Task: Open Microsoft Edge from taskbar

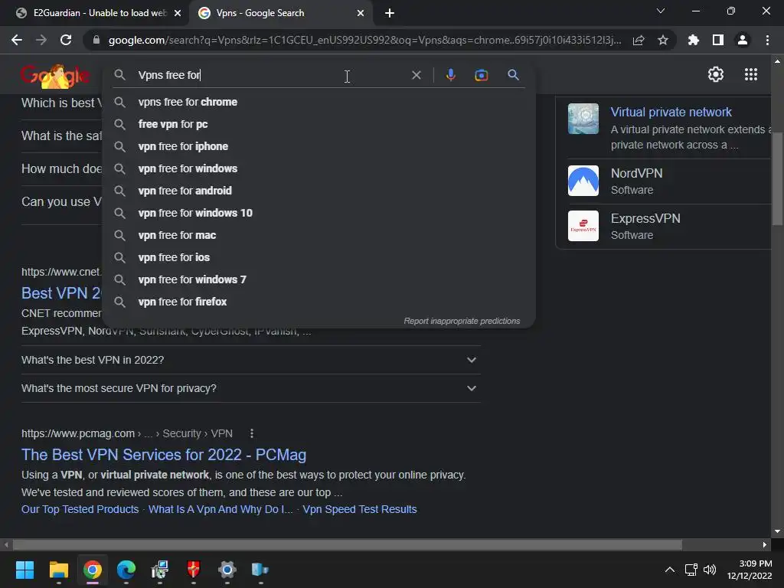Action: coord(126,570)
